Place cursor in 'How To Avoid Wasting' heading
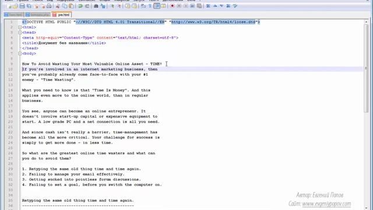Viewport: 373px width, 210px height. [92, 64]
